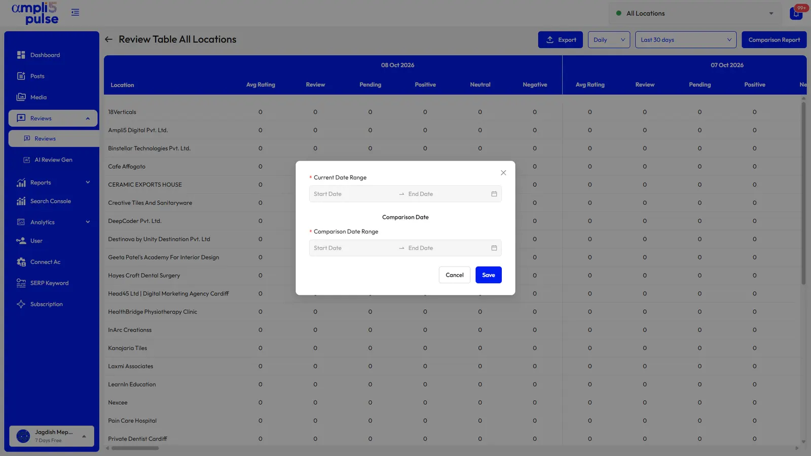Viewport: 811px width, 456px height.
Task: Close the date range dialog
Action: pyautogui.click(x=503, y=173)
